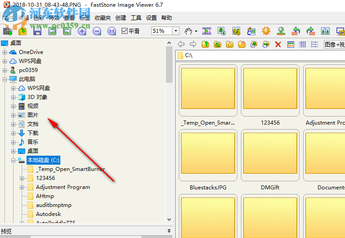
Task: Click the zoom in plus icon
Action: pyautogui.click(x=82, y=31)
